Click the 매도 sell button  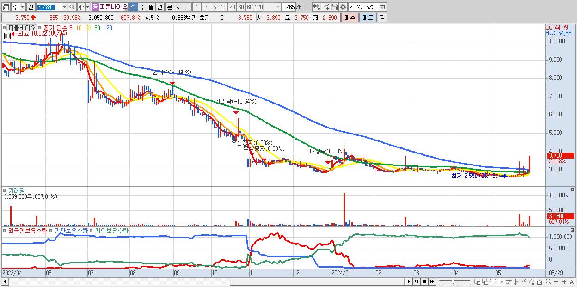point(368,18)
